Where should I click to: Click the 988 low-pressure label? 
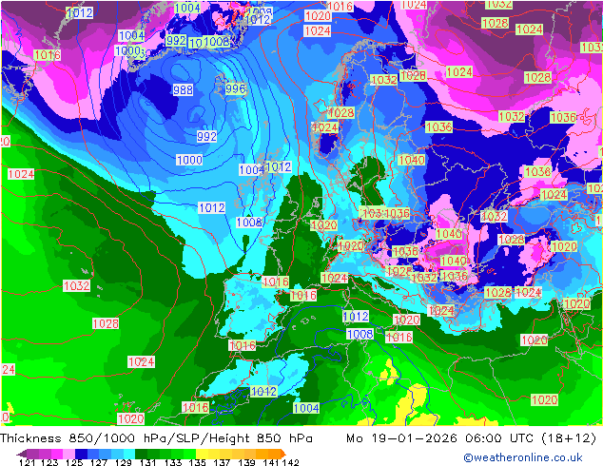[183, 89]
